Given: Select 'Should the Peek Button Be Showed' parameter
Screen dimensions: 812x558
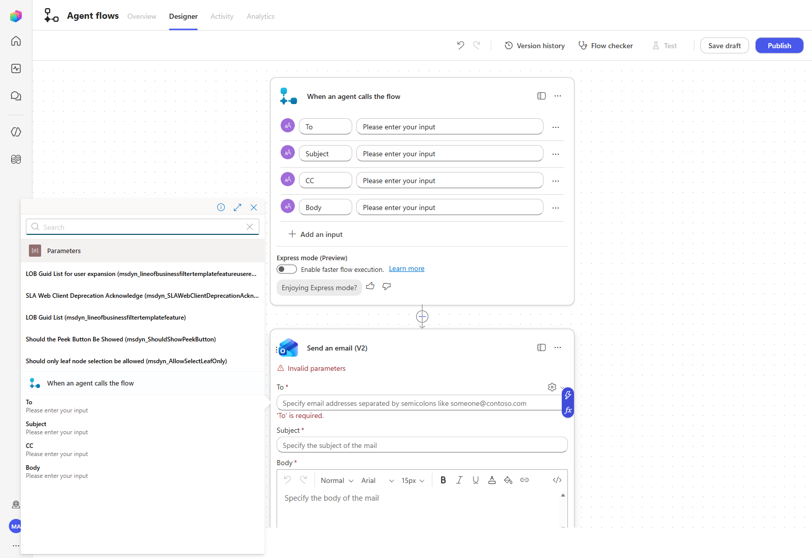Looking at the screenshot, I should coord(143,339).
